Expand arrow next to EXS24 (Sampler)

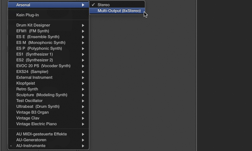(x=83, y=72)
